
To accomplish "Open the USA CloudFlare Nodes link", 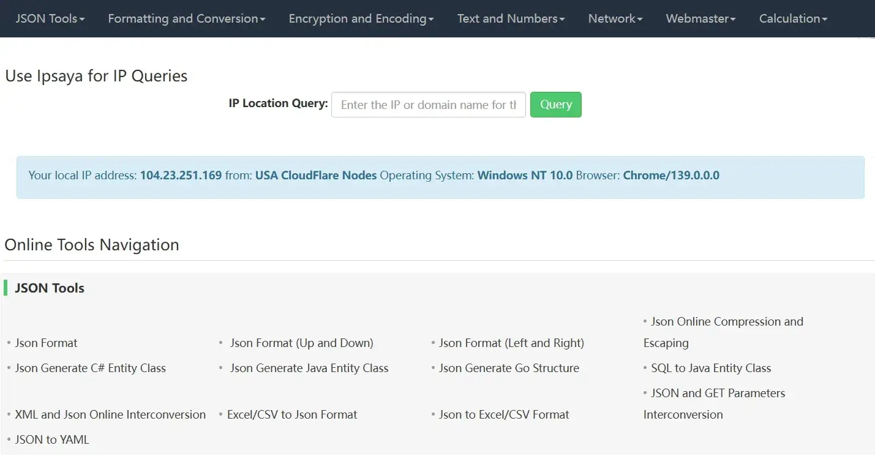I will pyautogui.click(x=316, y=175).
